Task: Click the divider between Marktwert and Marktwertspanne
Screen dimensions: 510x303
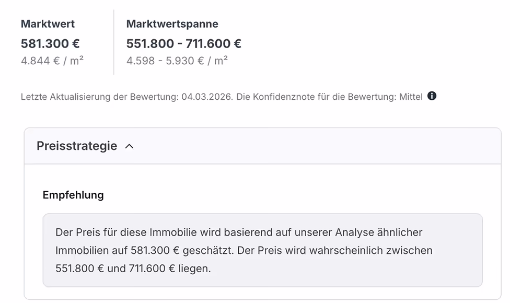Action: pos(114,39)
